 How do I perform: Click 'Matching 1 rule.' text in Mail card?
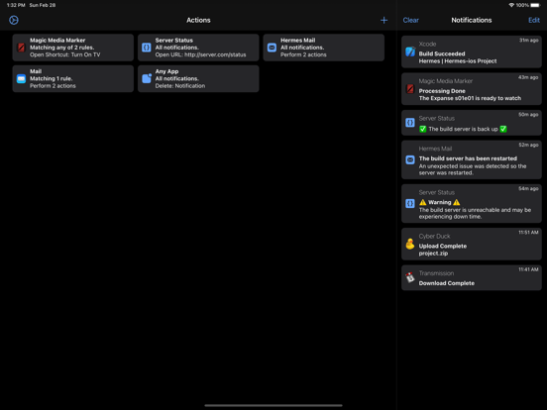coord(51,79)
